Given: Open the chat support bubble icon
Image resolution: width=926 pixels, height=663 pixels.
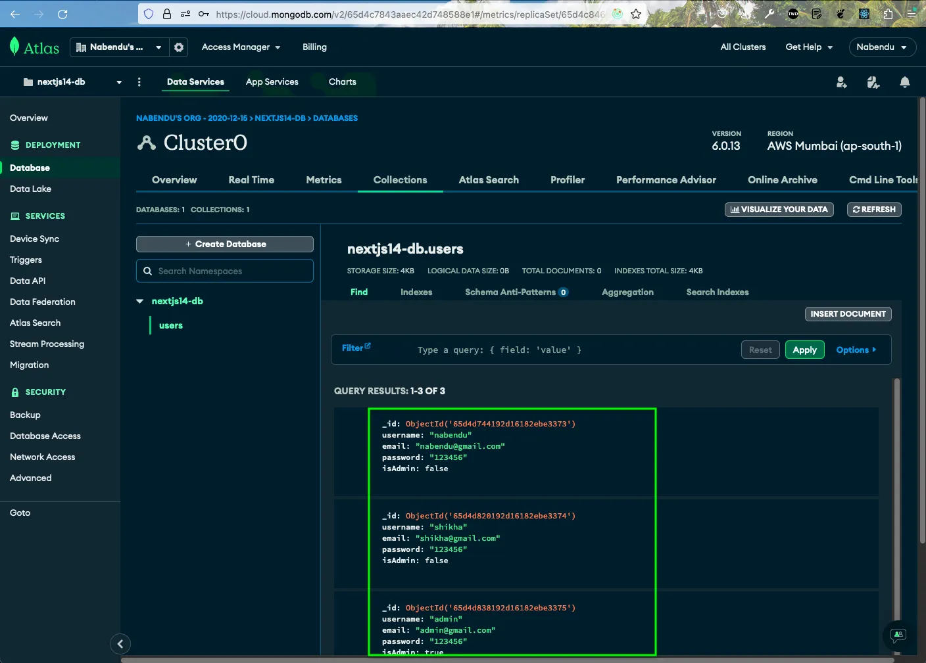Looking at the screenshot, I should tap(898, 635).
